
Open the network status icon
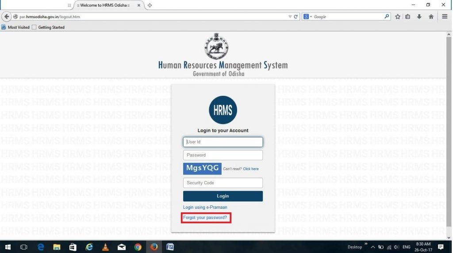tap(389, 247)
